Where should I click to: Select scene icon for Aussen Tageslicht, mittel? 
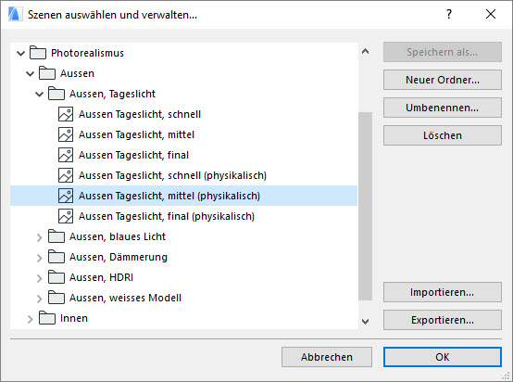(66, 134)
